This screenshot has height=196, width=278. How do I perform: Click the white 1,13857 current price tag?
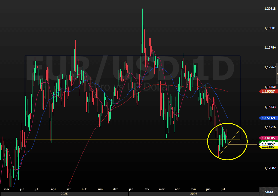point(268,144)
